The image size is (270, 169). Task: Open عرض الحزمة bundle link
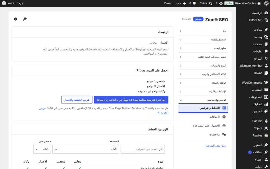click(164, 113)
